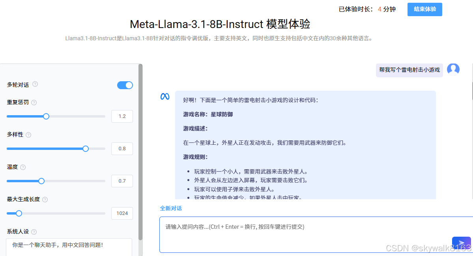The width and height of the screenshot is (473, 256).
Task: Click the user message 帮我写个雷电射击小游戏
Action: pyautogui.click(x=409, y=70)
